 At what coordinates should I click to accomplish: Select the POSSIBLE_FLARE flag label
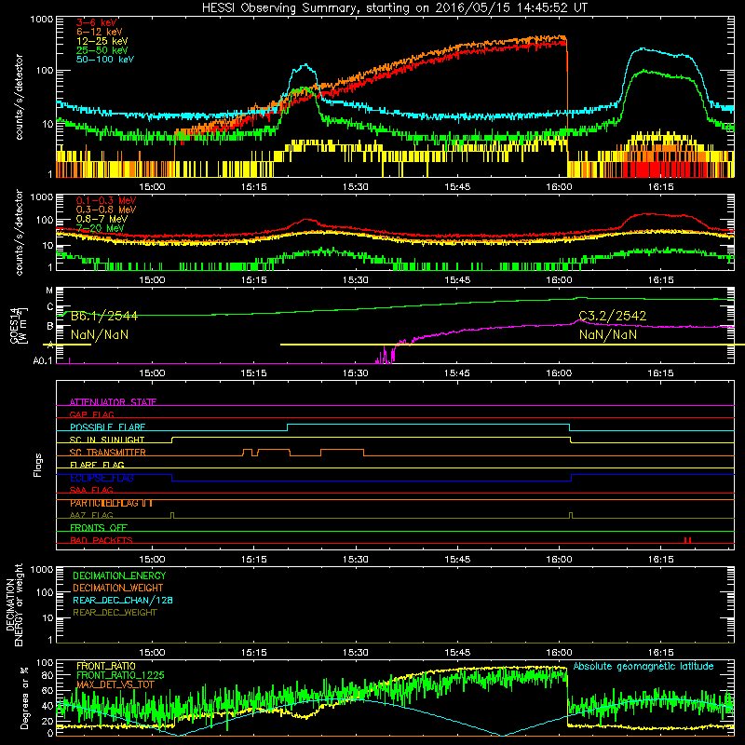107,427
